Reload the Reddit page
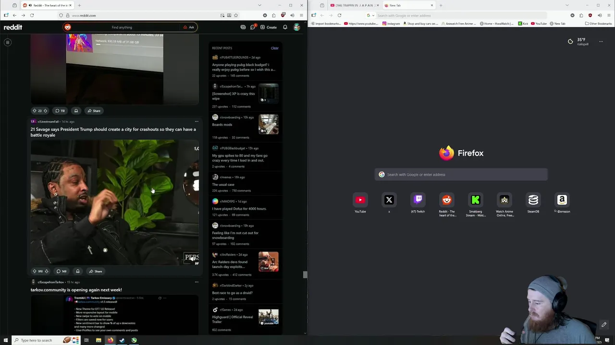 (32, 15)
